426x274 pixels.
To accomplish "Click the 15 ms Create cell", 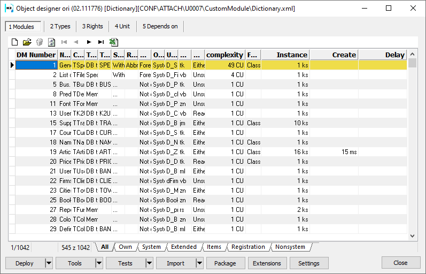I will click(334, 152).
